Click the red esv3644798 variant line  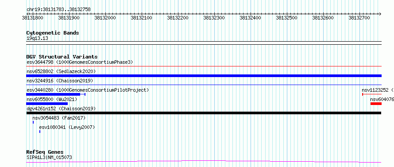[204, 66]
